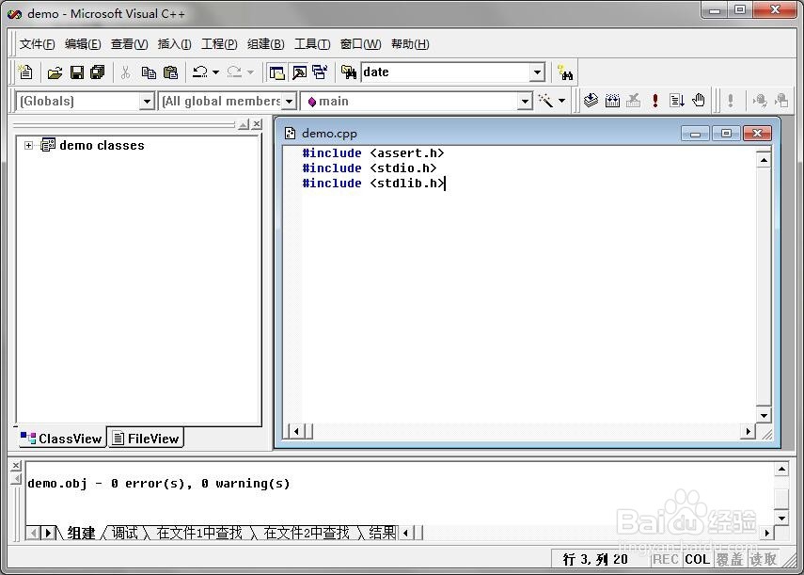Select the 组建 output tab
804x575 pixels.
81,533
